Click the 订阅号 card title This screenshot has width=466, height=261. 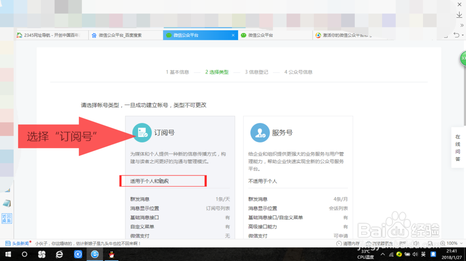(x=164, y=133)
